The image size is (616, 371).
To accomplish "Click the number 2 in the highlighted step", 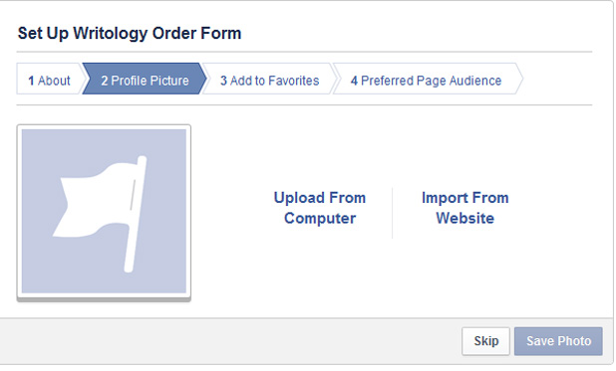I will (104, 81).
